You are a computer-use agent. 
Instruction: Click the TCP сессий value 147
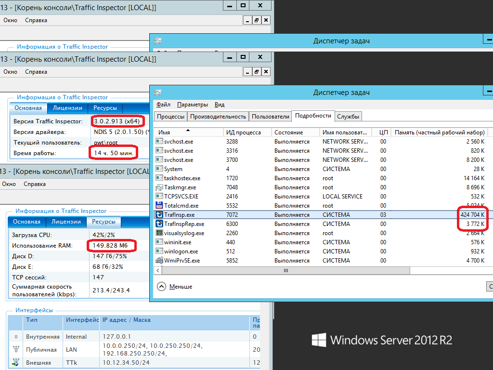[x=98, y=277]
